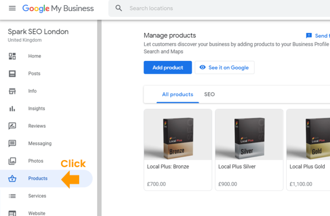Click the Messaging chat icon

[x=12, y=144]
